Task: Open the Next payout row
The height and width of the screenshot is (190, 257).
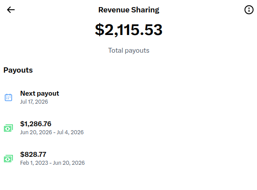Action: (x=128, y=97)
